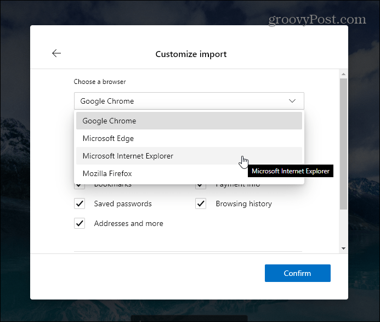This screenshot has width=380, height=322.
Task: Uncheck the Browsing history checkbox
Action: click(x=201, y=204)
